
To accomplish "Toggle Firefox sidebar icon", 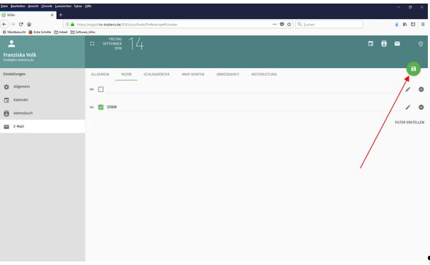I will point(413,24).
